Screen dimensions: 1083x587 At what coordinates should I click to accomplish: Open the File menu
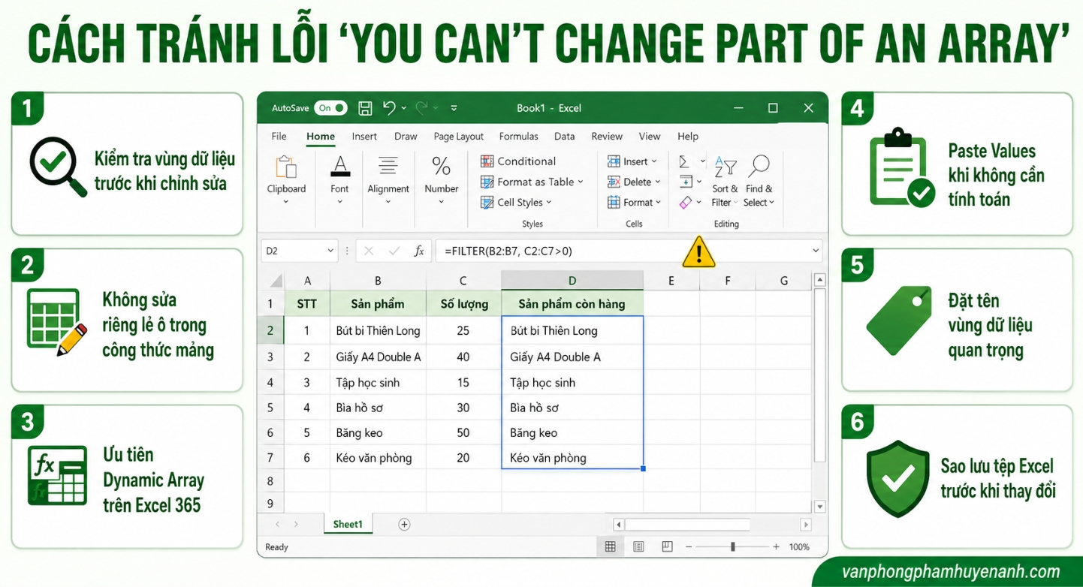click(x=279, y=137)
